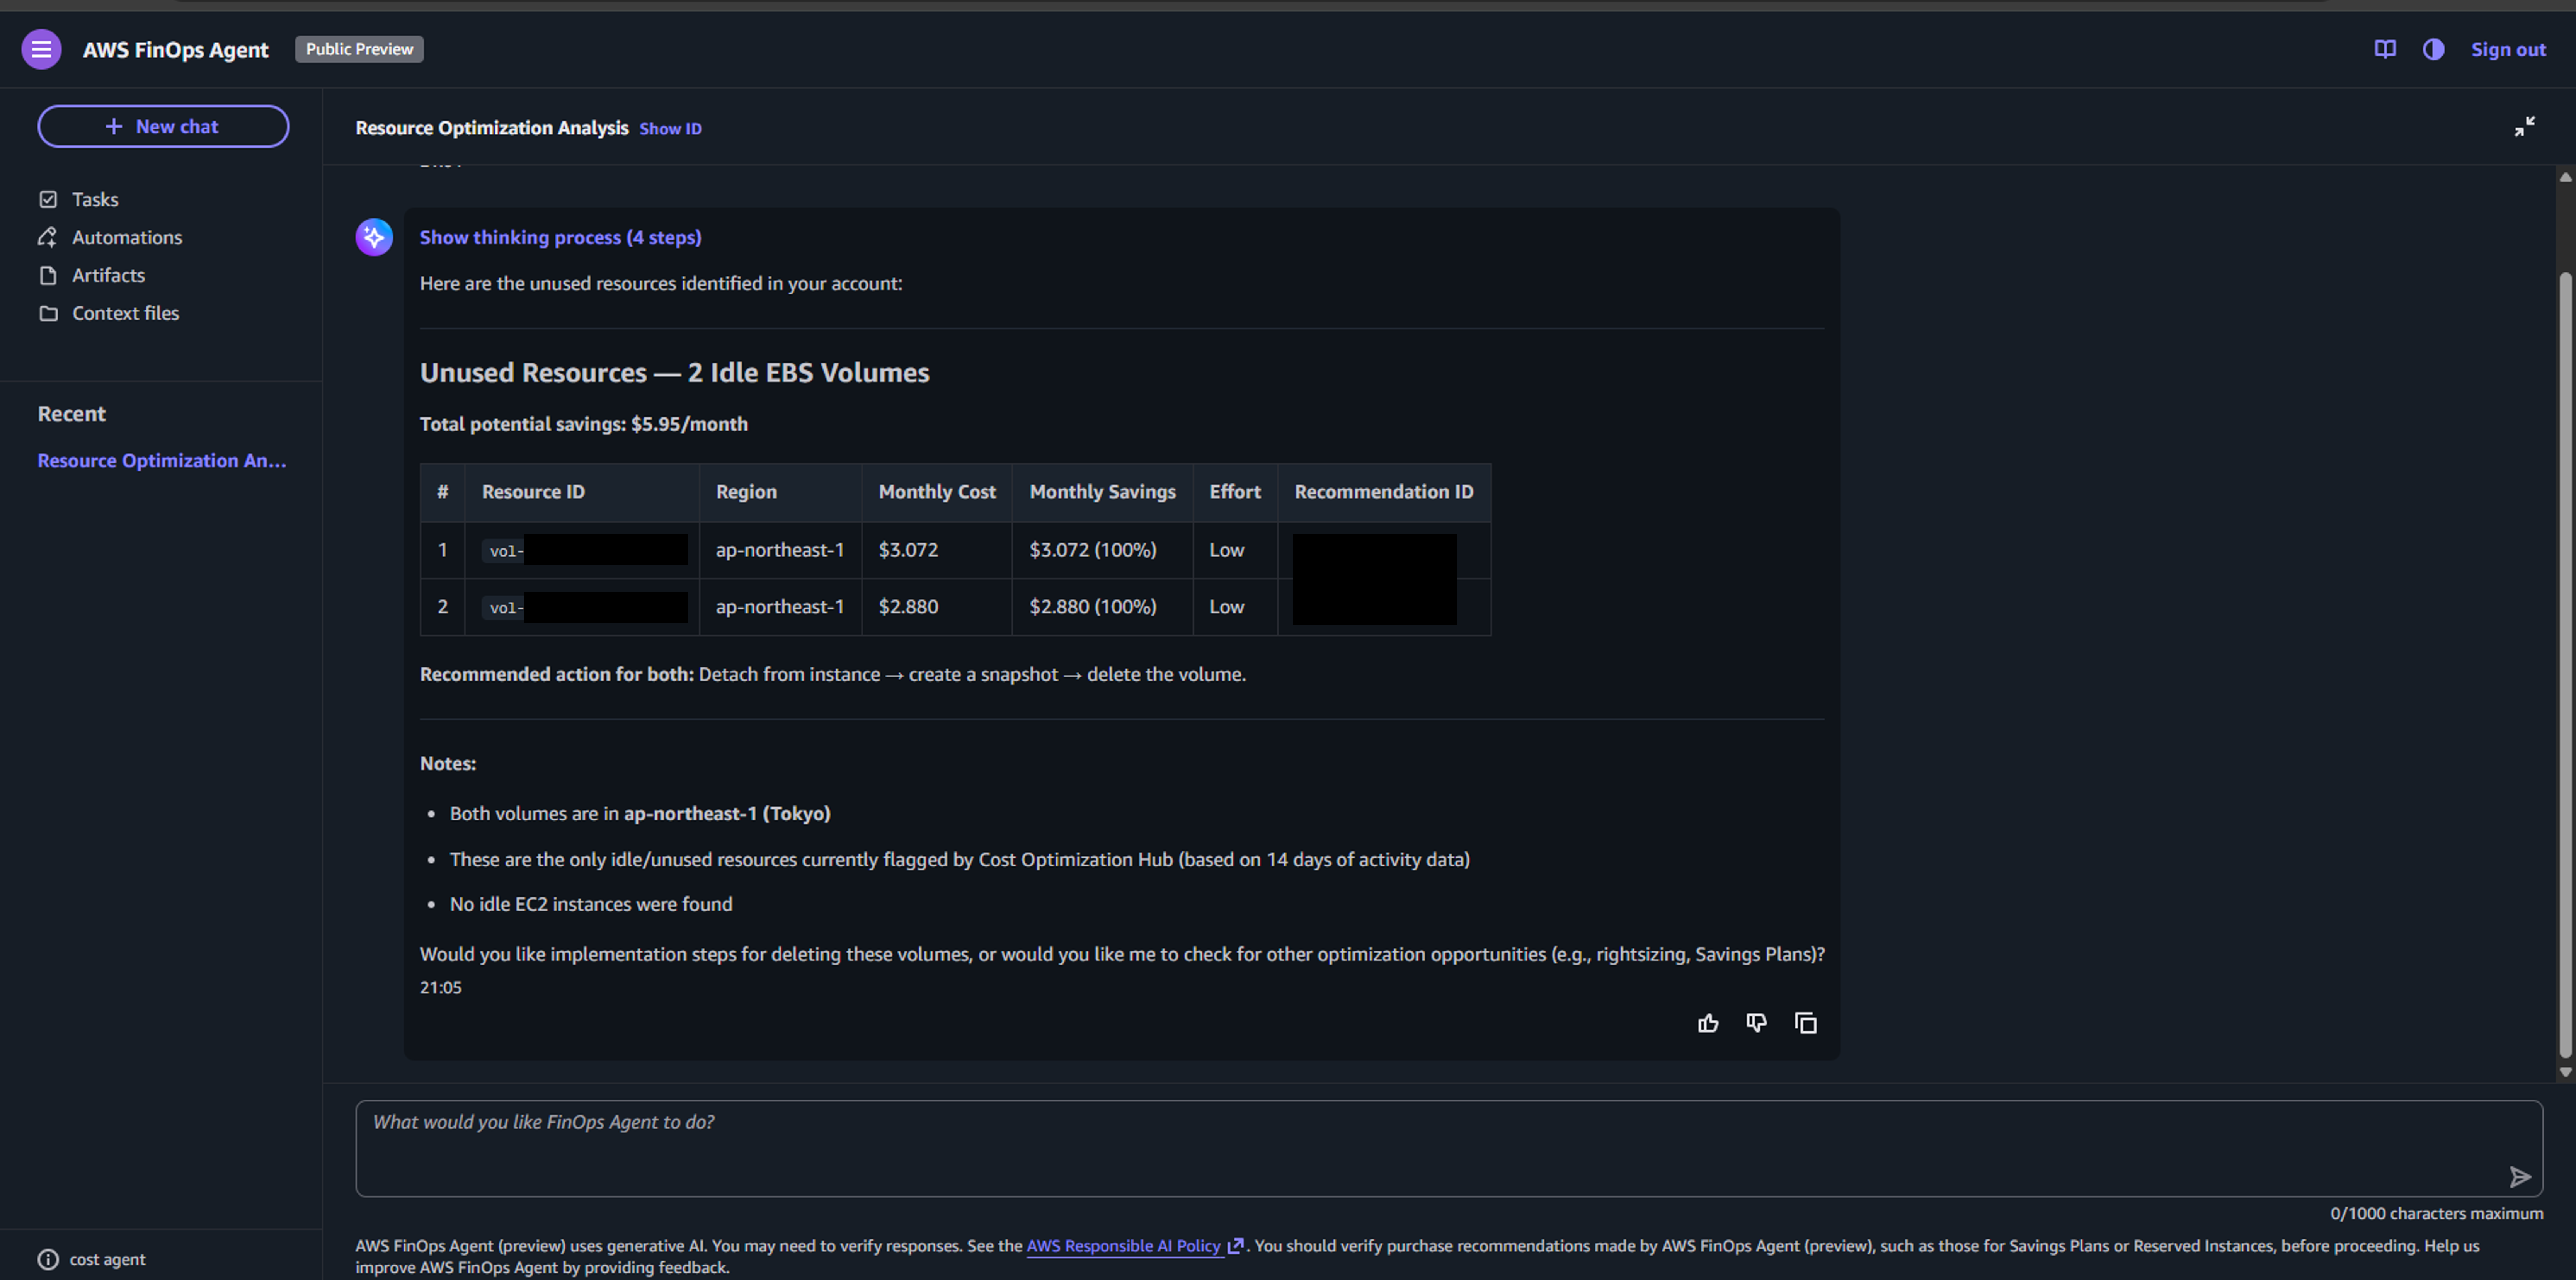Click scrollbar up arrow
The width and height of the screenshot is (2576, 1280).
pos(2565,177)
